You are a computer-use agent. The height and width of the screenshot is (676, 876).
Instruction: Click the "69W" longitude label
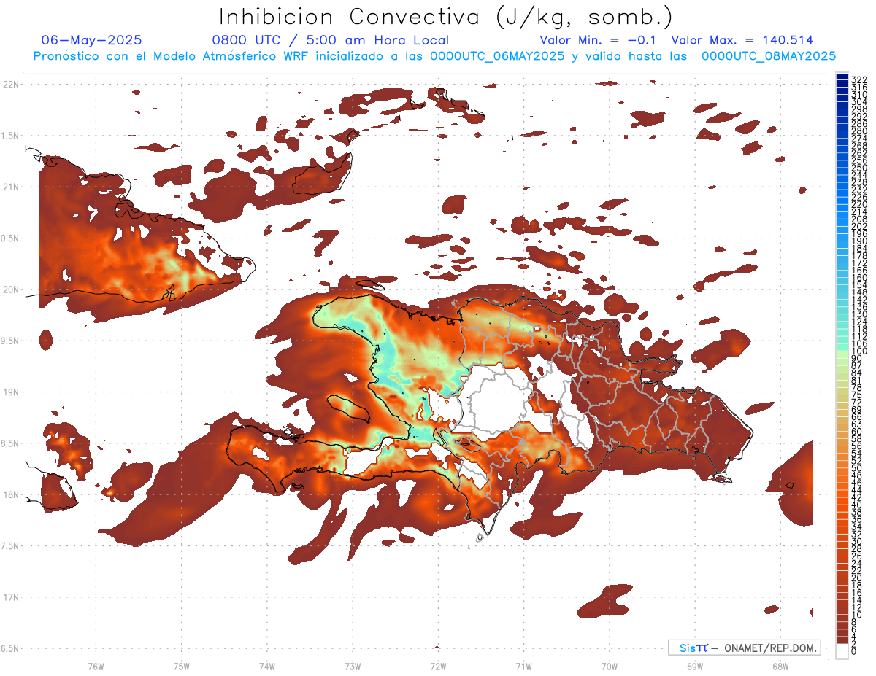(x=694, y=666)
